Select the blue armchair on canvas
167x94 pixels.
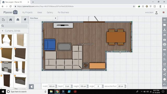click(x=50, y=45)
